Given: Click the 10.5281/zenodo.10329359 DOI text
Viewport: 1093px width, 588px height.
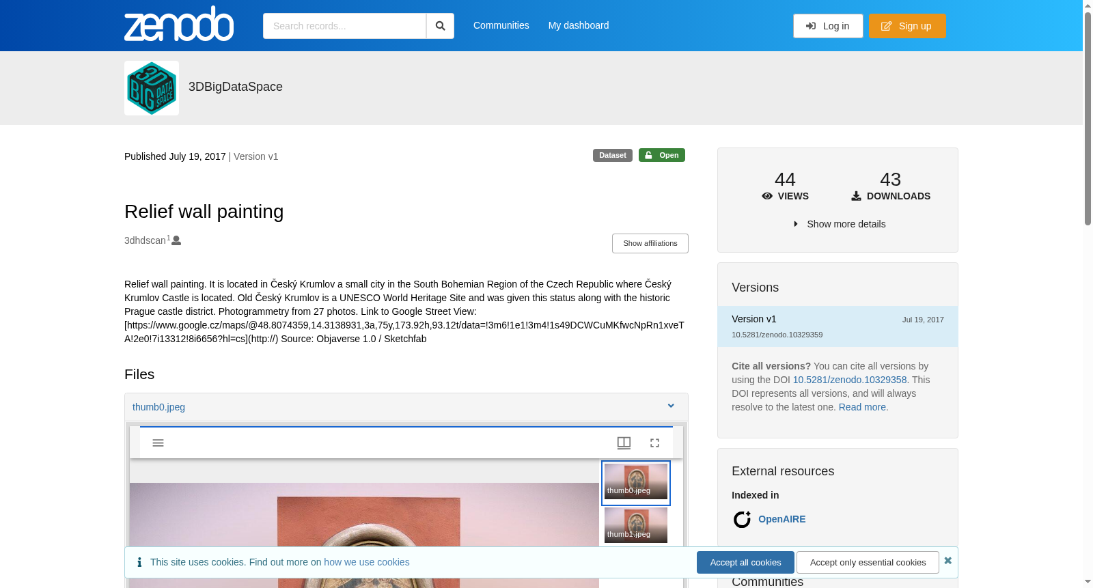Looking at the screenshot, I should 777,335.
